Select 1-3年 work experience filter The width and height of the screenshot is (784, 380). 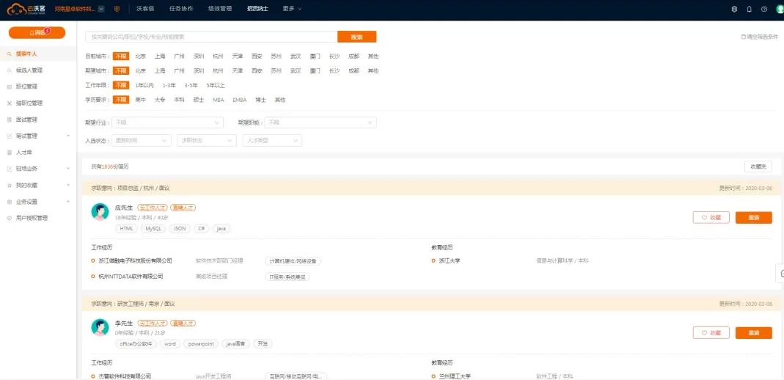[x=169, y=86]
